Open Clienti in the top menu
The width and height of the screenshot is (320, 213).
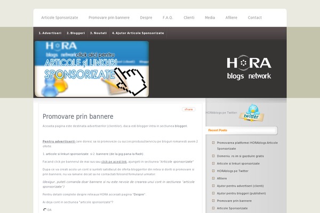pyautogui.click(x=189, y=18)
